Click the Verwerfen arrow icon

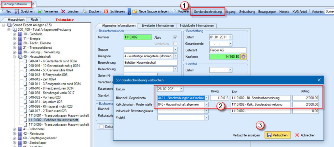40,12
